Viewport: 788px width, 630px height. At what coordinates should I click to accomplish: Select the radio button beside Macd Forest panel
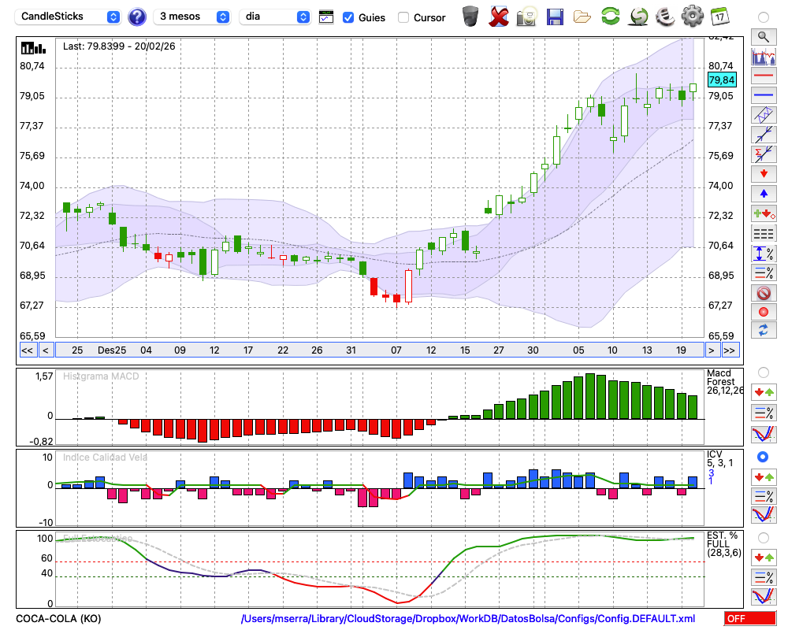763,372
